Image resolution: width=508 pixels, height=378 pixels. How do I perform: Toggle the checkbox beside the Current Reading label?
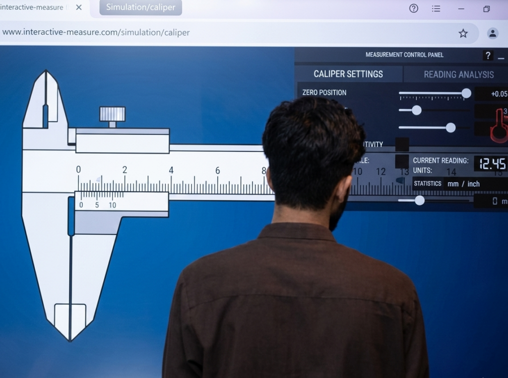pos(402,161)
